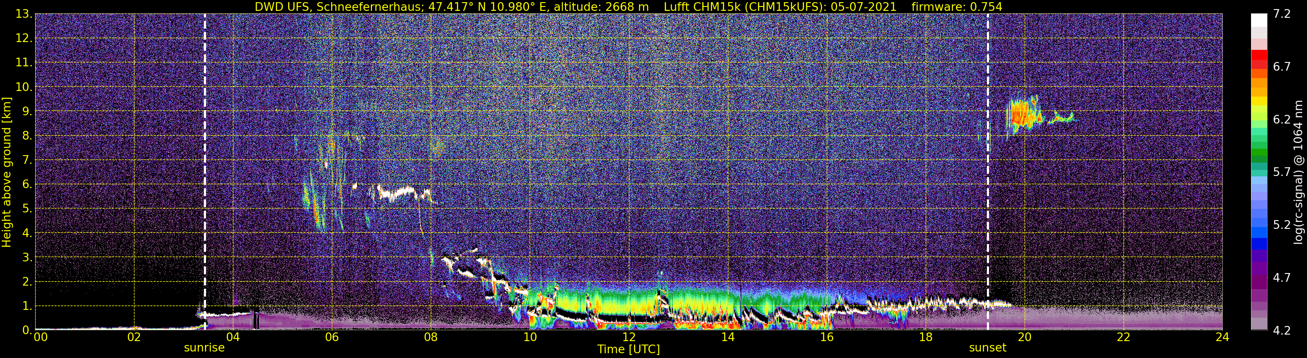
Task: Click the colorbar value '6.2'
Action: coord(1282,120)
